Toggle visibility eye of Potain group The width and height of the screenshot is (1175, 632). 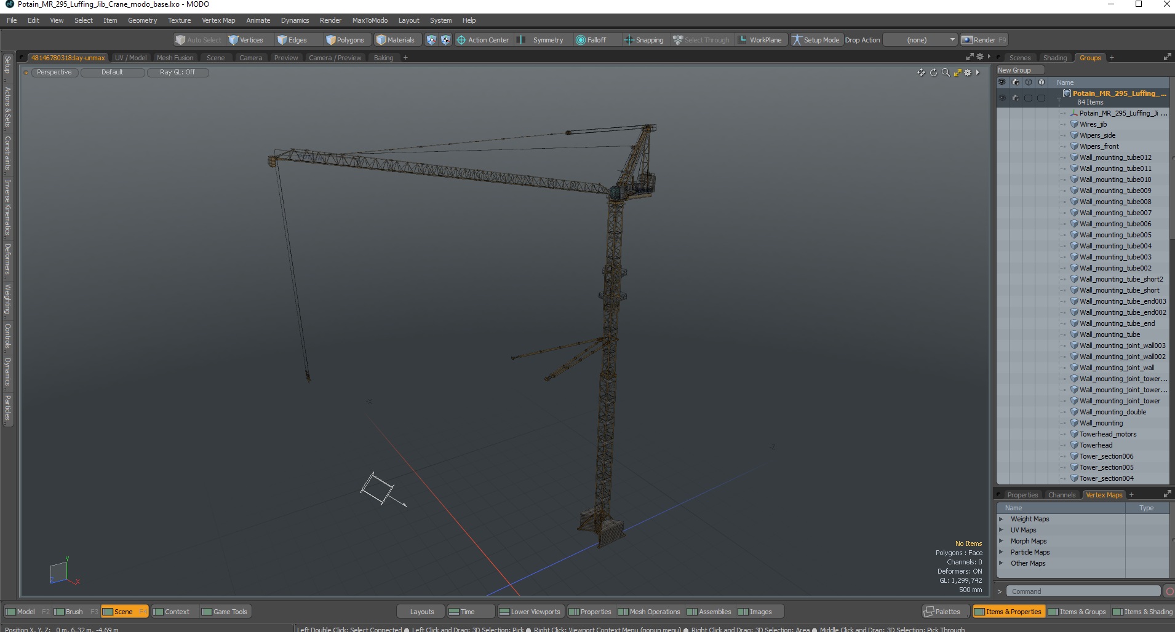(1002, 98)
